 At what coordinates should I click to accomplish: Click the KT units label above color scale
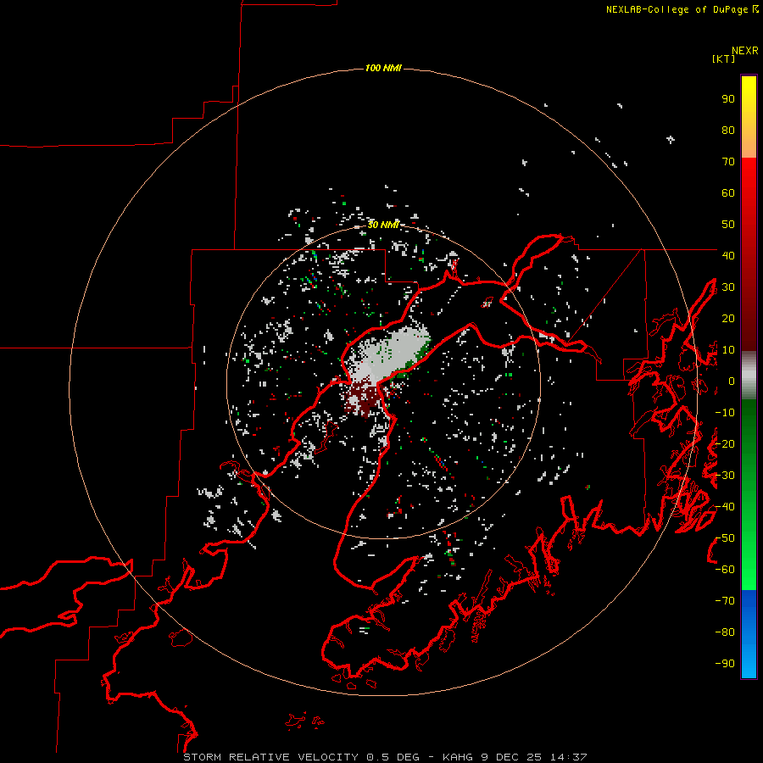(x=723, y=58)
